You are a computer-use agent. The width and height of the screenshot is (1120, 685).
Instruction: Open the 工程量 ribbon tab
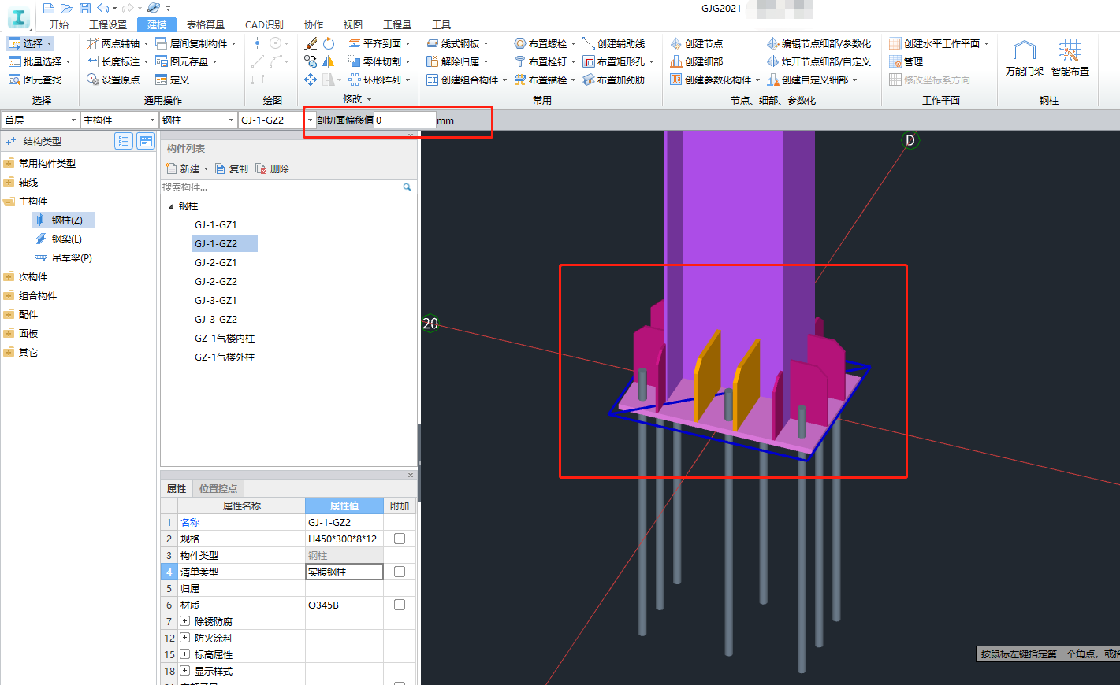pyautogui.click(x=397, y=24)
